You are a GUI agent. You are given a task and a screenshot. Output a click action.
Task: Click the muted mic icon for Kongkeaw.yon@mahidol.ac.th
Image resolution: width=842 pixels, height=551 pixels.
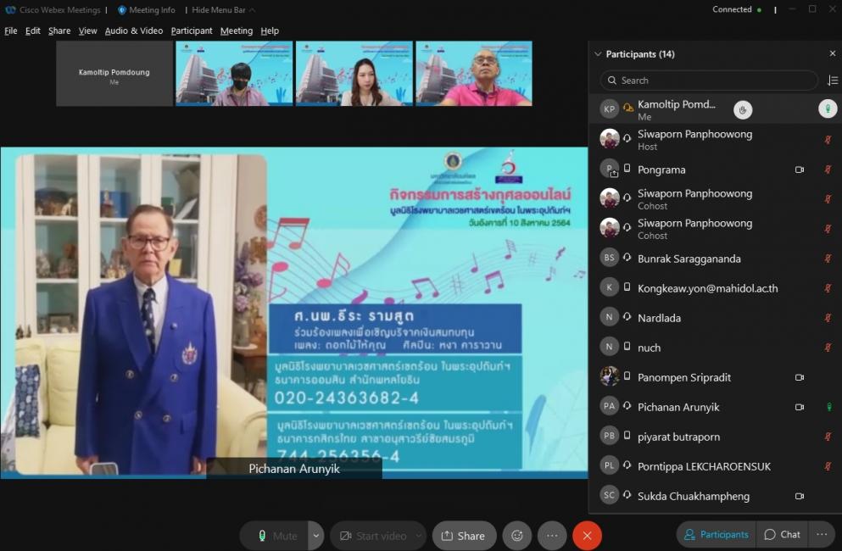(x=828, y=288)
